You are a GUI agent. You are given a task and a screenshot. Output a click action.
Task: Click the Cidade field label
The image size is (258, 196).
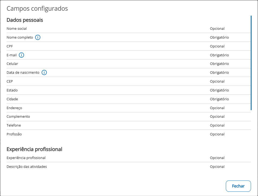coord(12,99)
